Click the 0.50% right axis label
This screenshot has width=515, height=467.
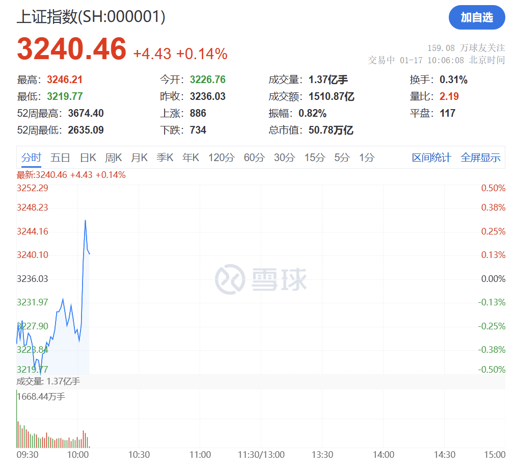click(x=493, y=188)
